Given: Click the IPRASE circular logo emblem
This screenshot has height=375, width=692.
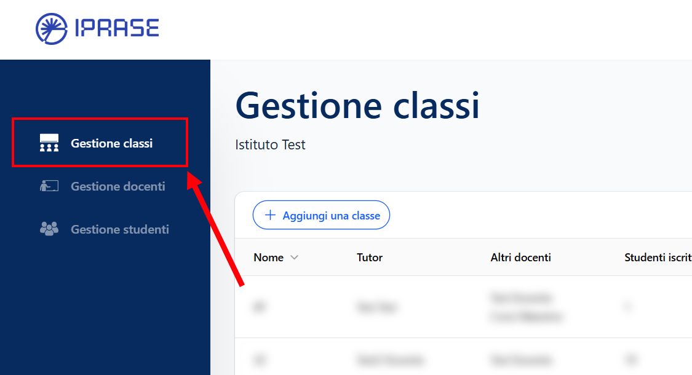Looking at the screenshot, I should pos(52,29).
